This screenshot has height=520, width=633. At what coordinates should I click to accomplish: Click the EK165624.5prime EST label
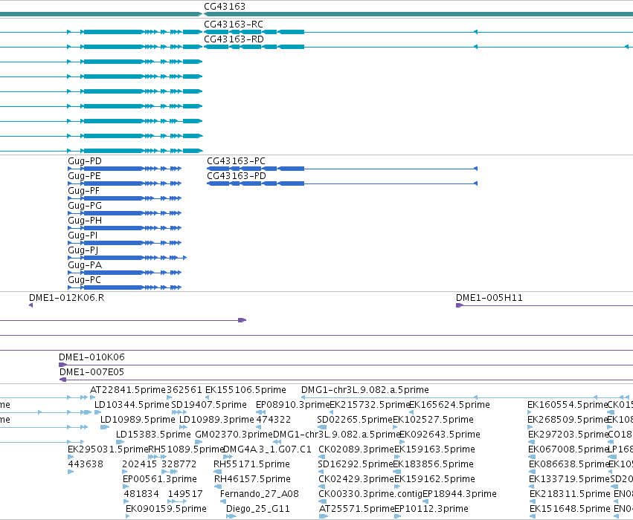450,405
